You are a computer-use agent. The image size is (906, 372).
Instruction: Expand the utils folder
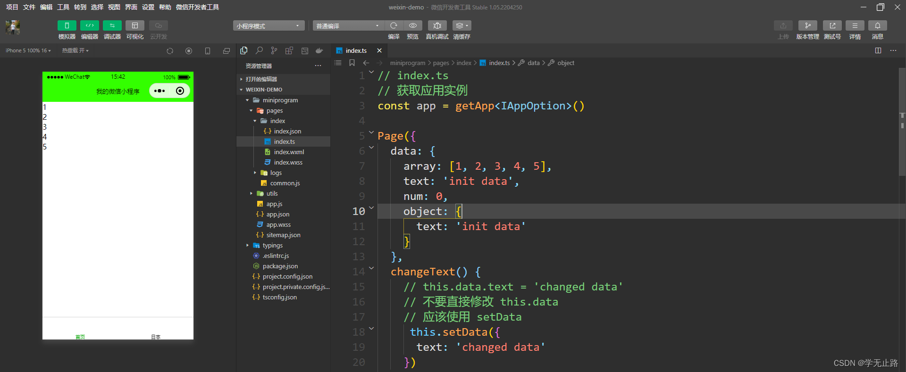pyautogui.click(x=251, y=194)
